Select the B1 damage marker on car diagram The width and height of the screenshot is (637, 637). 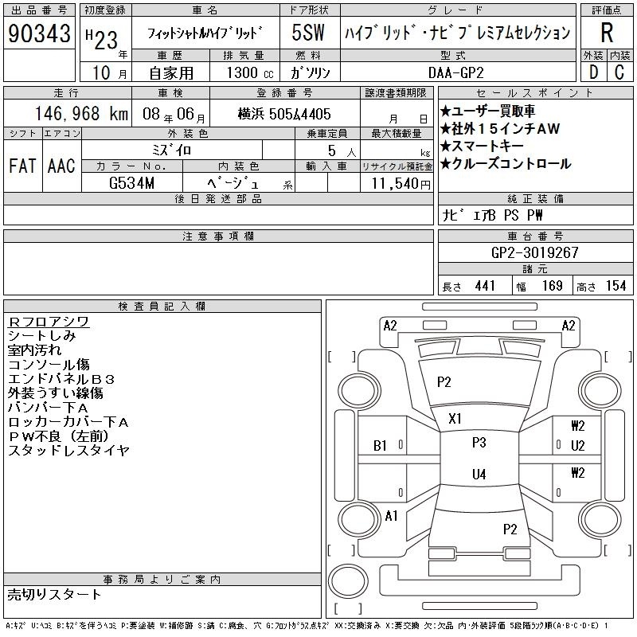click(381, 446)
